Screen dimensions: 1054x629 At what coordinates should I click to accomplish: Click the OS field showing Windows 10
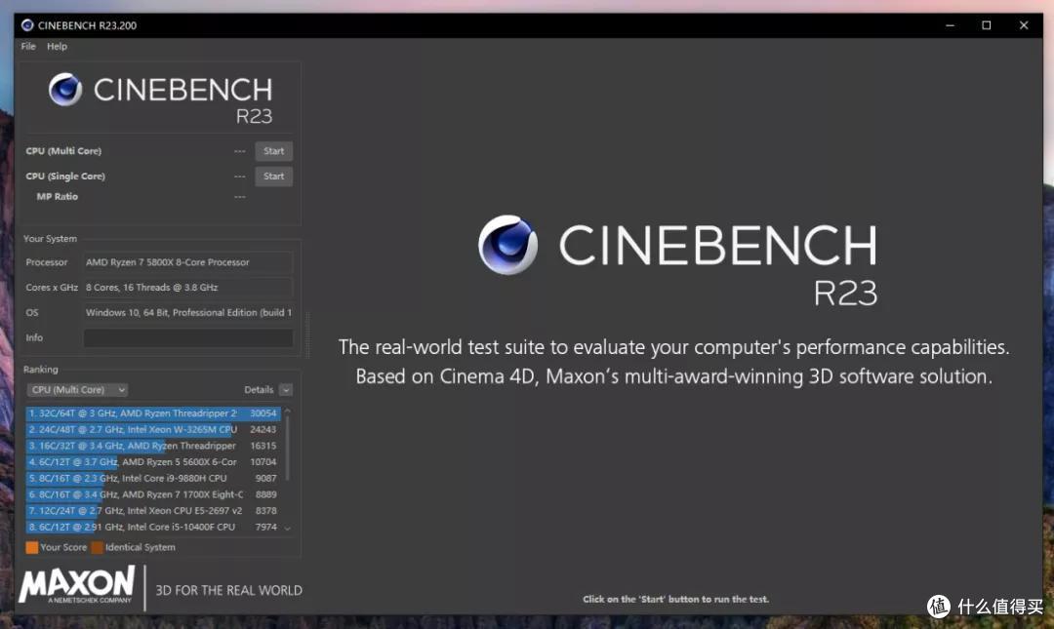188,312
